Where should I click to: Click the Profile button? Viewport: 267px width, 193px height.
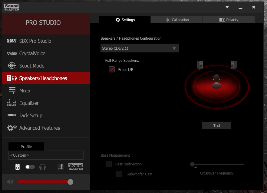coord(26,147)
